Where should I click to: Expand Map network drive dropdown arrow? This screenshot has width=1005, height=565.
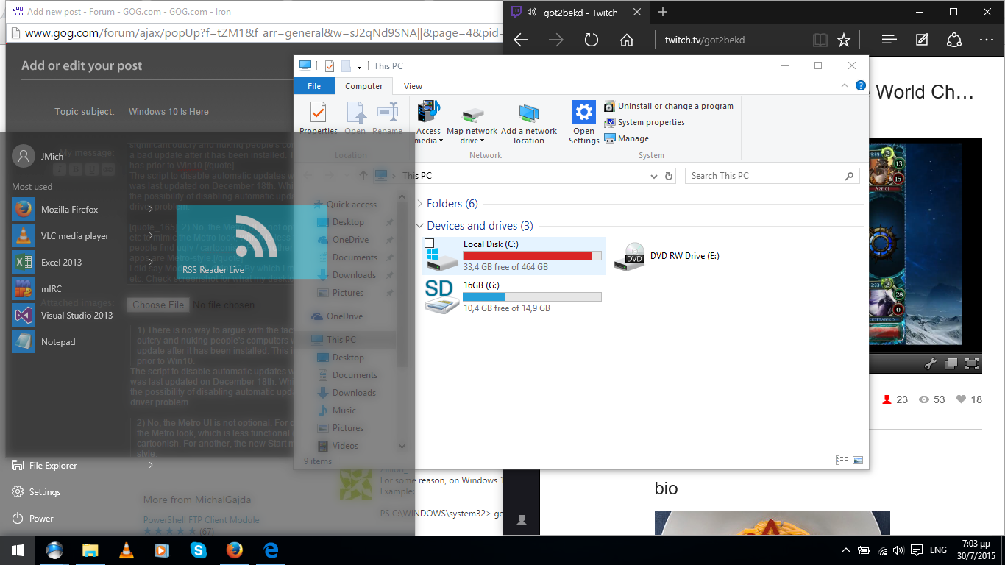point(482,141)
